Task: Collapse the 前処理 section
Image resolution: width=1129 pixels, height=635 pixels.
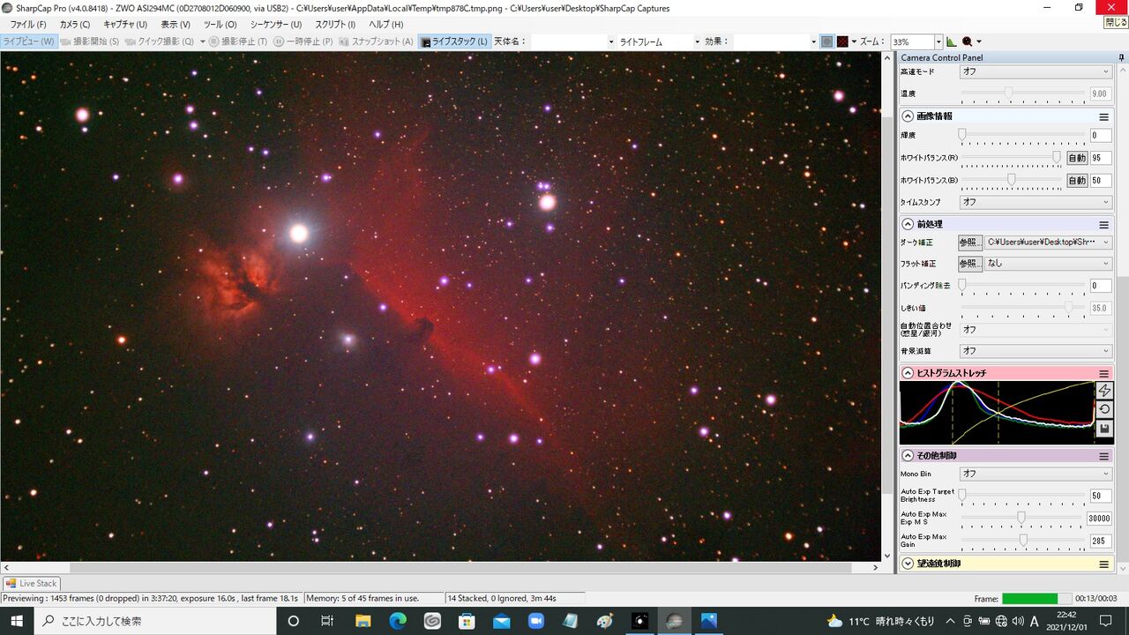Action: (x=908, y=225)
